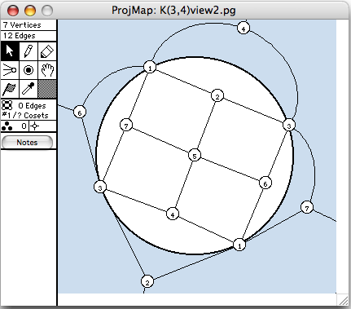351x309 pixels.
Task: Select the flag tool
Action: click(10, 89)
